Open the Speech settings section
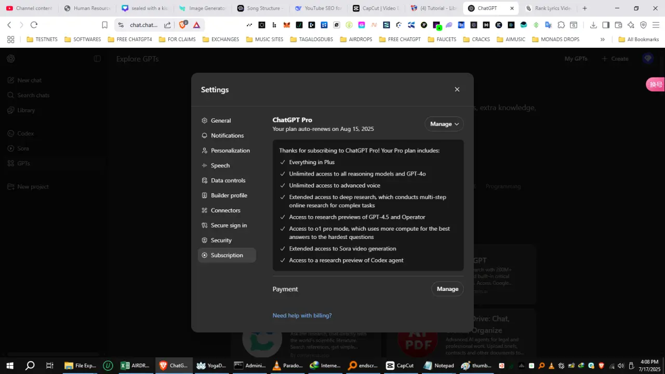 (x=227, y=165)
